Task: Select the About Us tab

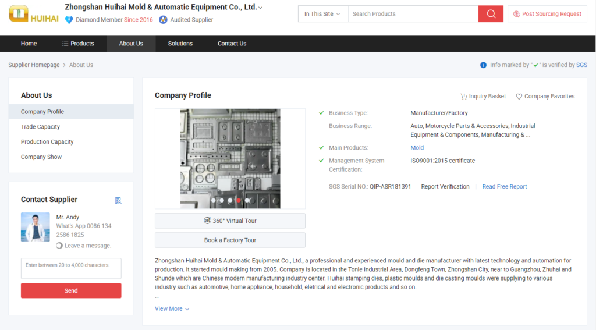Action: point(131,43)
